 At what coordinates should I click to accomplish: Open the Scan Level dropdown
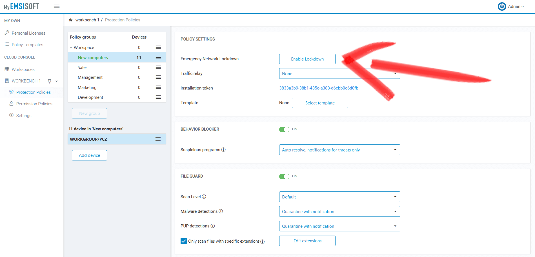339,197
